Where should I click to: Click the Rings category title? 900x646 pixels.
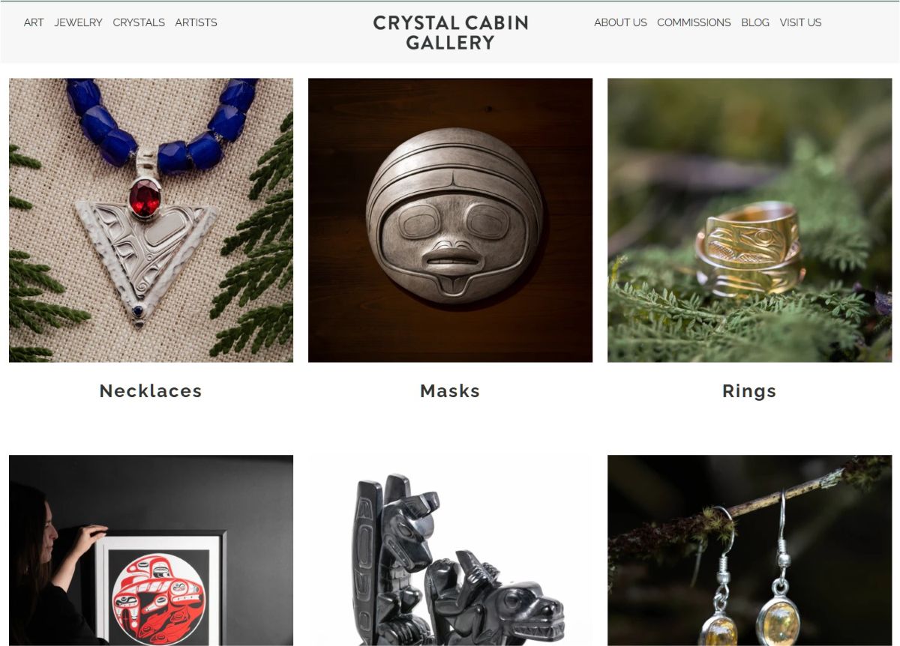pyautogui.click(x=749, y=390)
